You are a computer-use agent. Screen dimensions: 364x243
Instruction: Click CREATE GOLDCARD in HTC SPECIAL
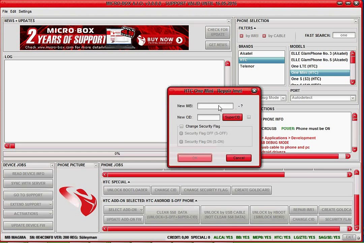click(252, 190)
